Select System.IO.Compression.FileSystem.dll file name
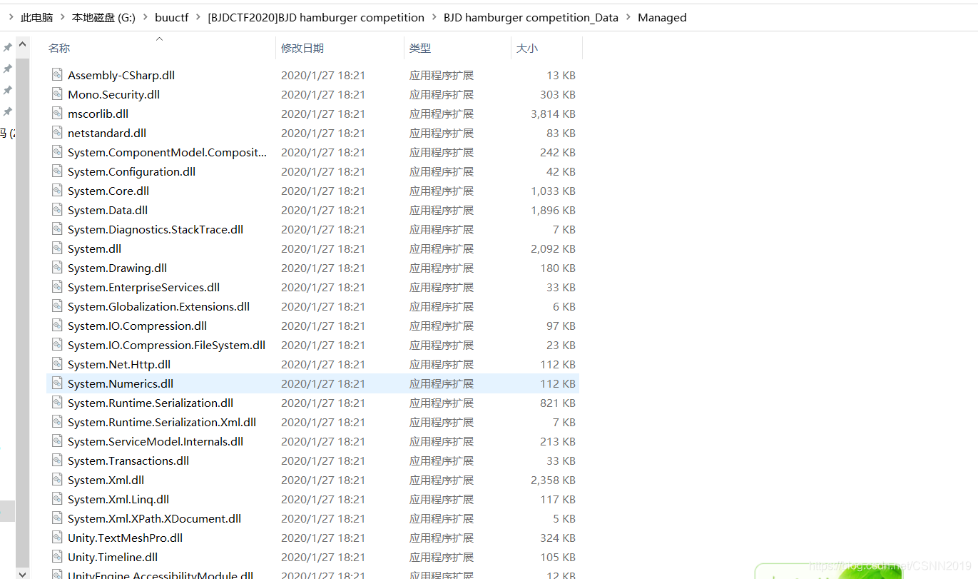Image resolution: width=978 pixels, height=579 pixels. click(166, 345)
